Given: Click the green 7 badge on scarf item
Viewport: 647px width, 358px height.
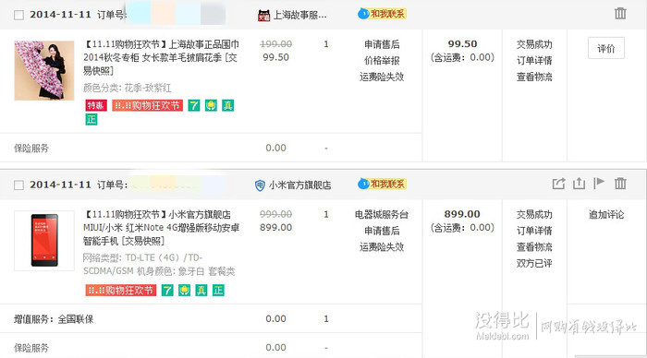Looking at the screenshot, I should 194,105.
